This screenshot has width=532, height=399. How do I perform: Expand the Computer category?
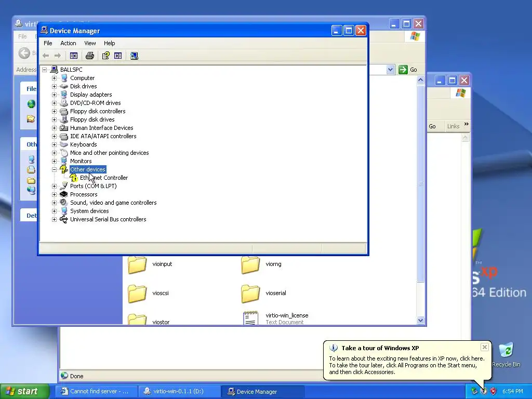pyautogui.click(x=54, y=78)
